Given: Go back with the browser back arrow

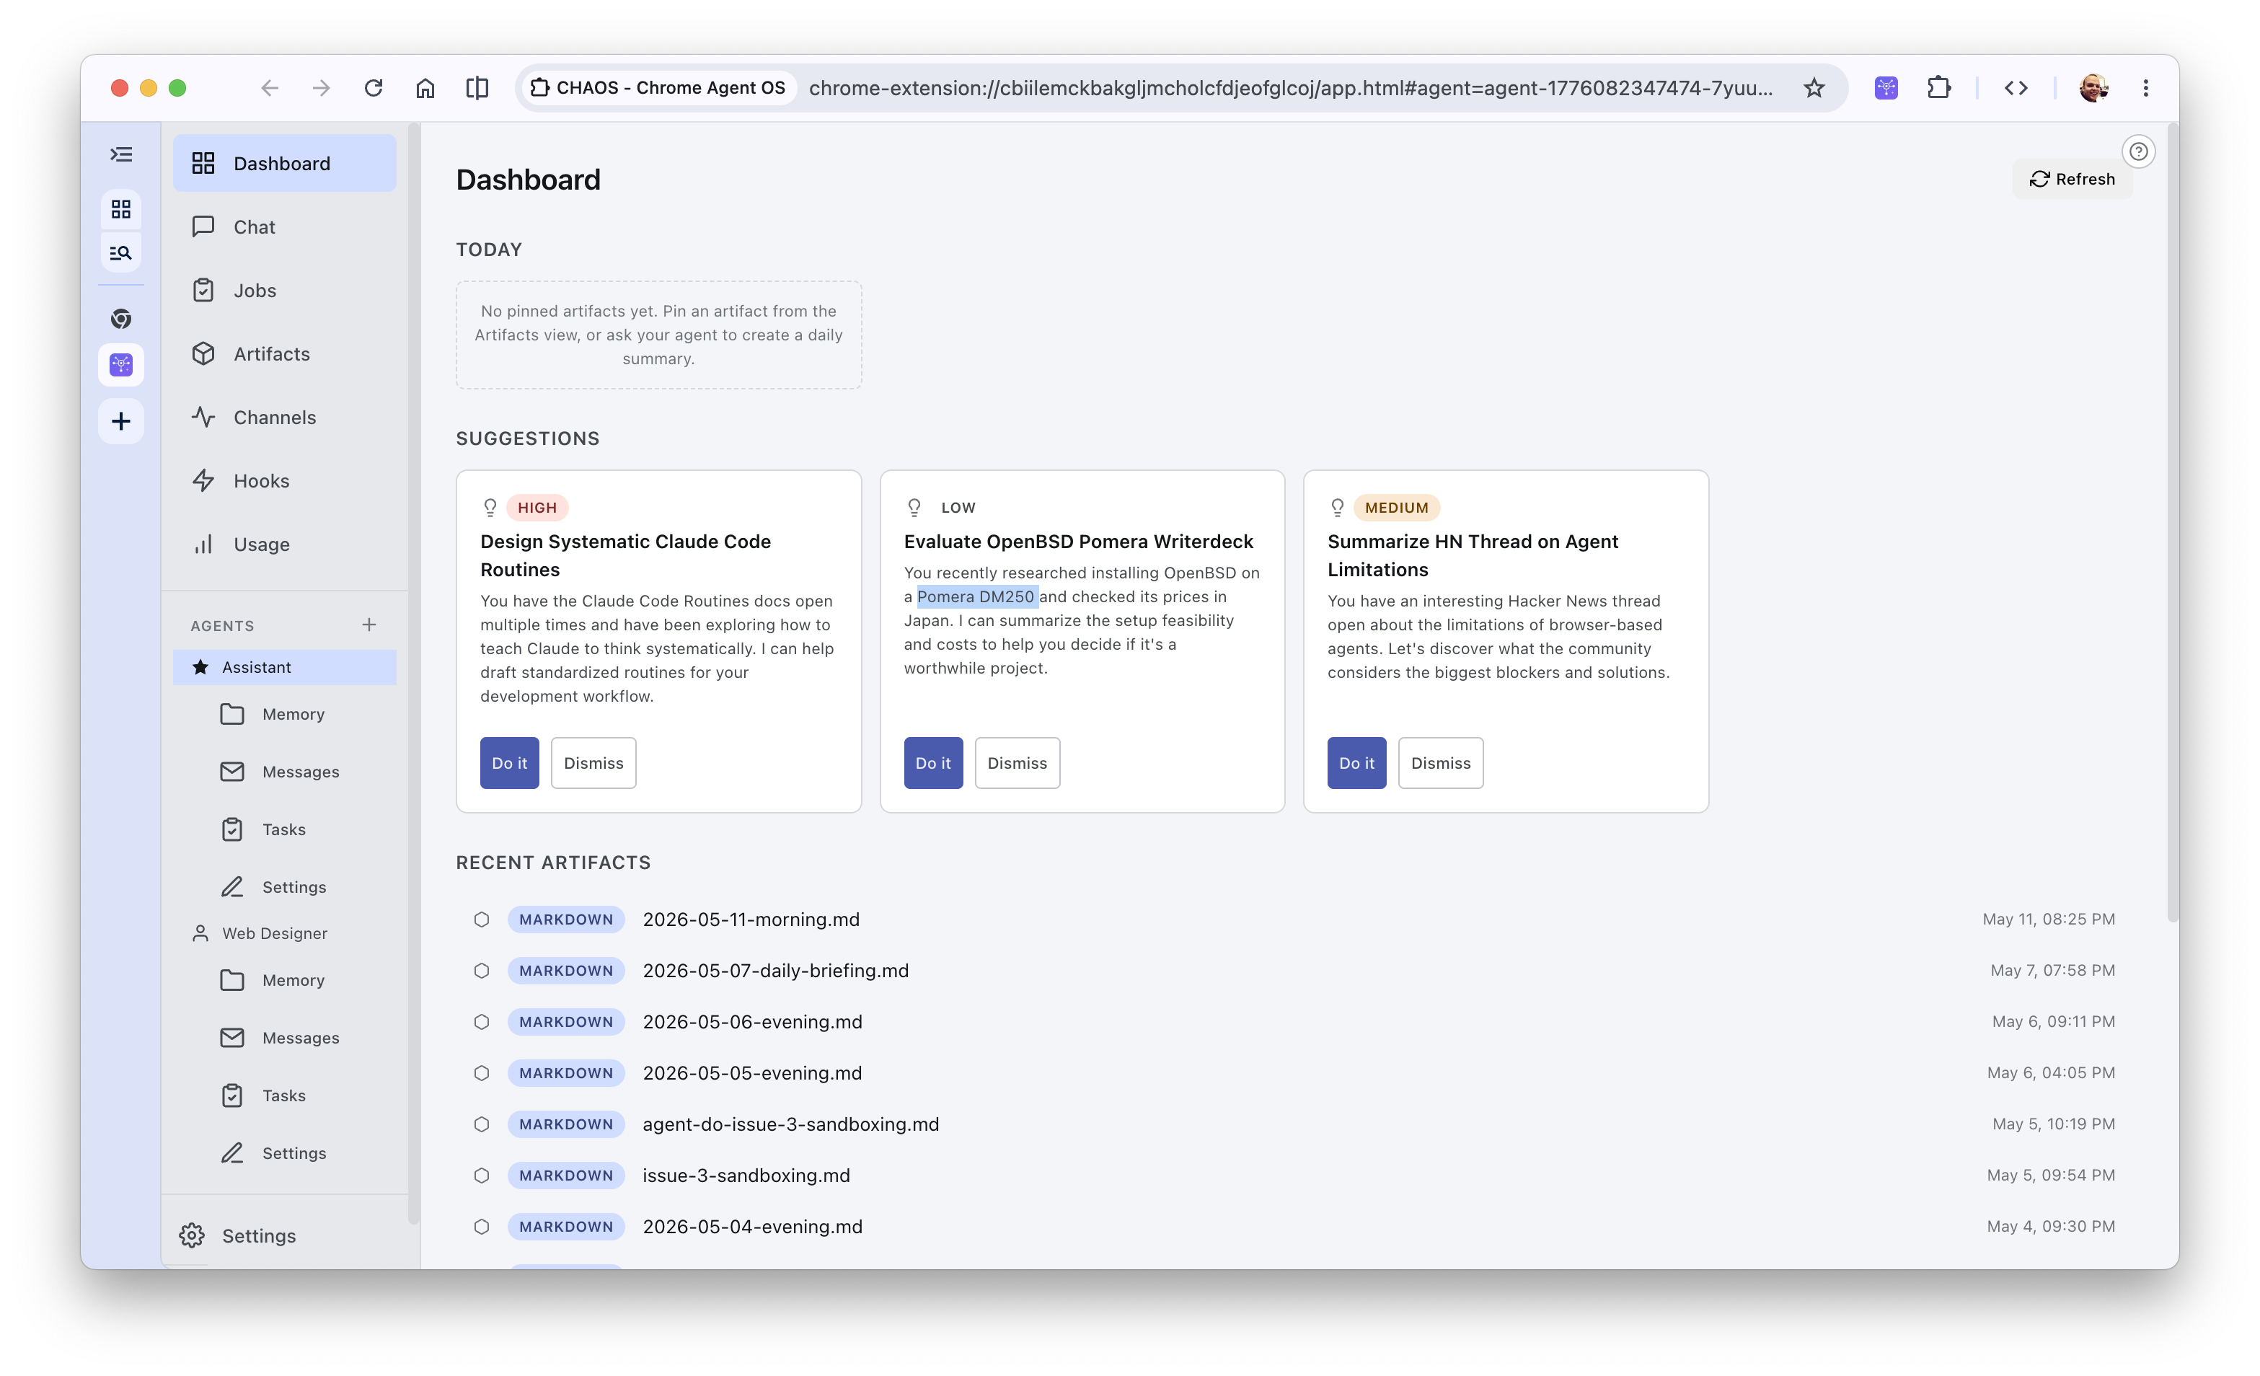Looking at the screenshot, I should [269, 88].
